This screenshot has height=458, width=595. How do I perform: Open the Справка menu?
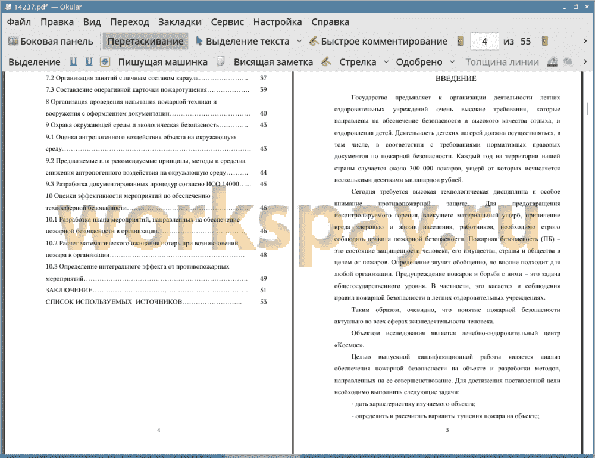[x=330, y=22]
